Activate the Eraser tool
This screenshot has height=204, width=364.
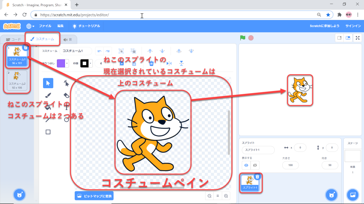click(x=66, y=95)
